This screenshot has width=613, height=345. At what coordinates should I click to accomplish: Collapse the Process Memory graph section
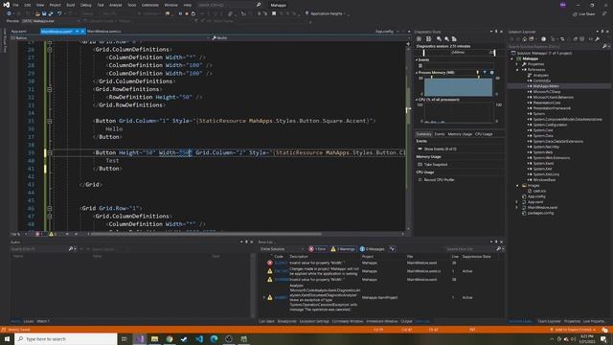click(417, 73)
